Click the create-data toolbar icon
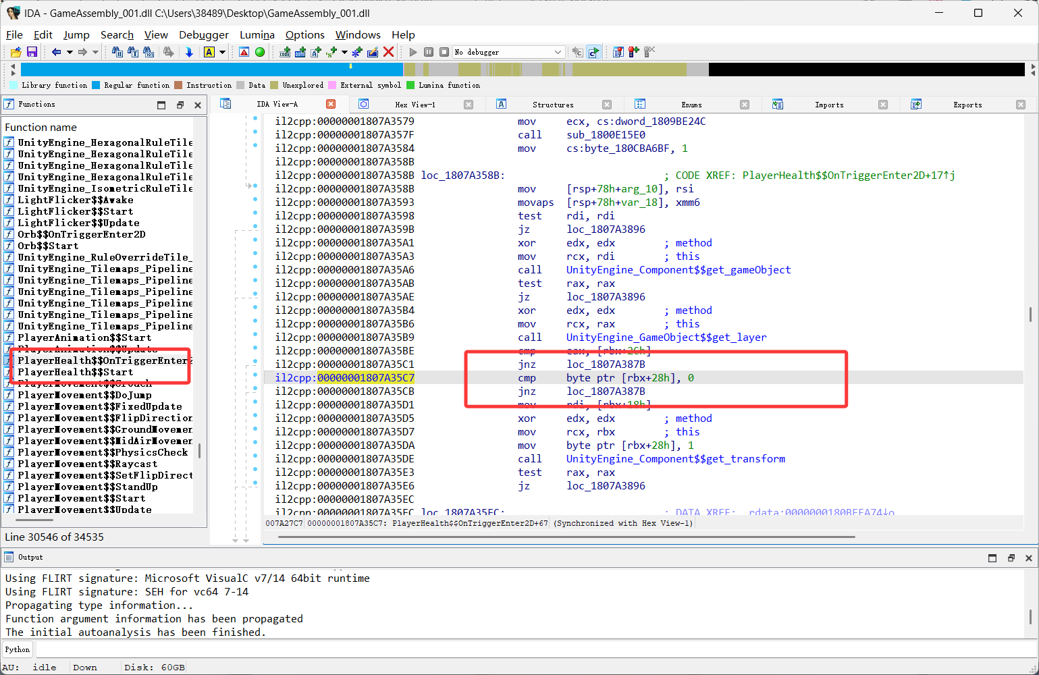 (300, 52)
